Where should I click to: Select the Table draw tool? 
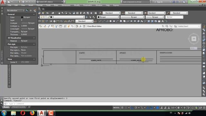(159, 21)
